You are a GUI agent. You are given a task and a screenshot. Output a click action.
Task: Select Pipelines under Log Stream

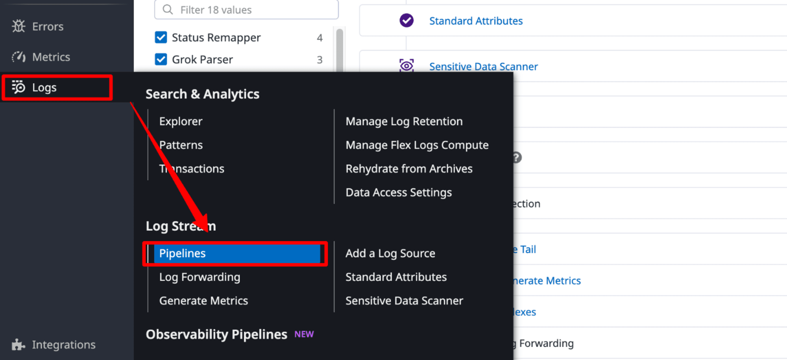(237, 253)
